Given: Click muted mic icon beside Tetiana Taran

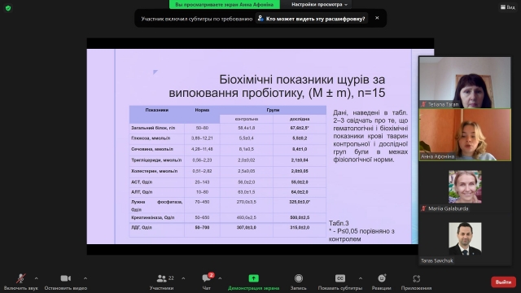Looking at the screenshot, I should pyautogui.click(x=423, y=104).
